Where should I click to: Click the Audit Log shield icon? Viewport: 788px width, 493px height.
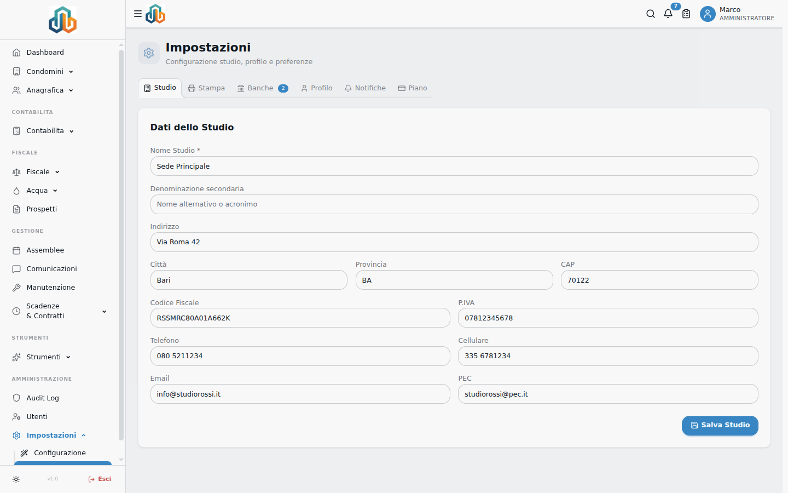(16, 398)
